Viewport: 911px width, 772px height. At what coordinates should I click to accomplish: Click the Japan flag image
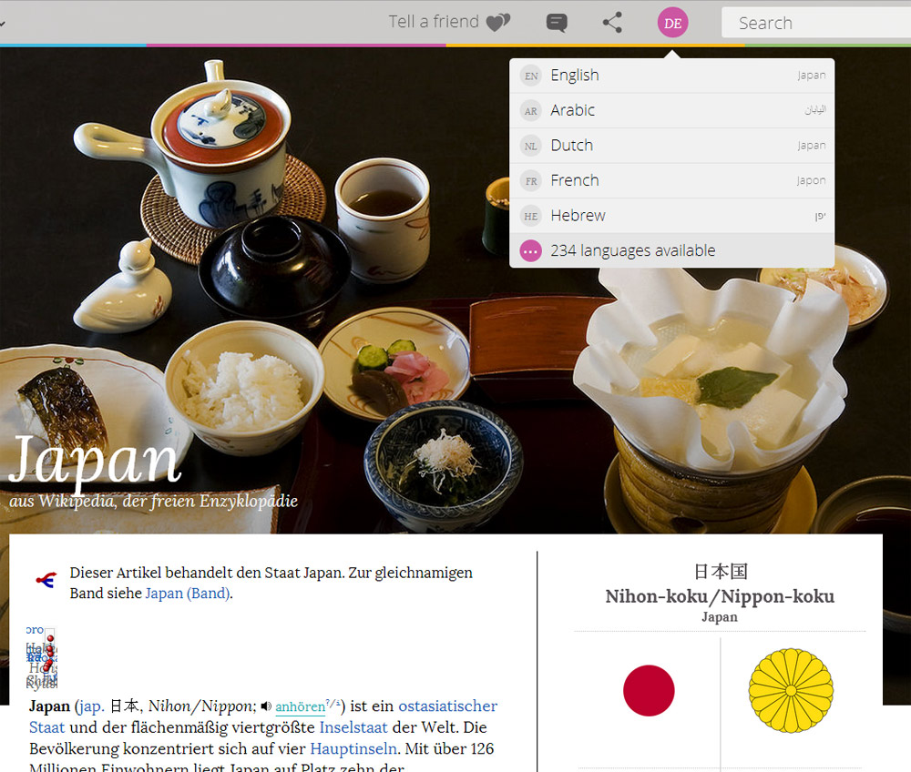click(649, 690)
